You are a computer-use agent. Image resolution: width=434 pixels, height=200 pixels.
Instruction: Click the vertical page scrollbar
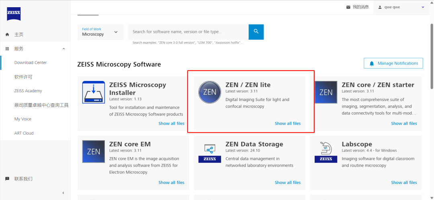point(432,57)
